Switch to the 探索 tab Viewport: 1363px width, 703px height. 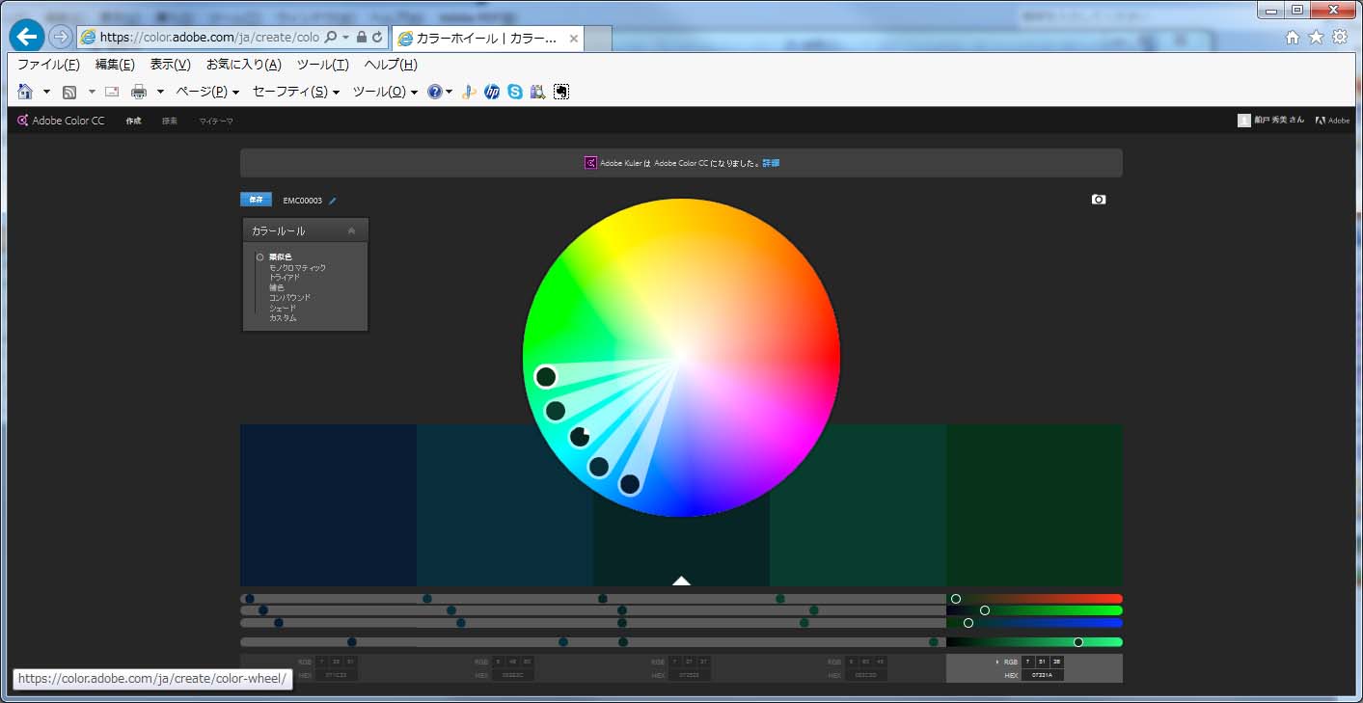point(170,121)
